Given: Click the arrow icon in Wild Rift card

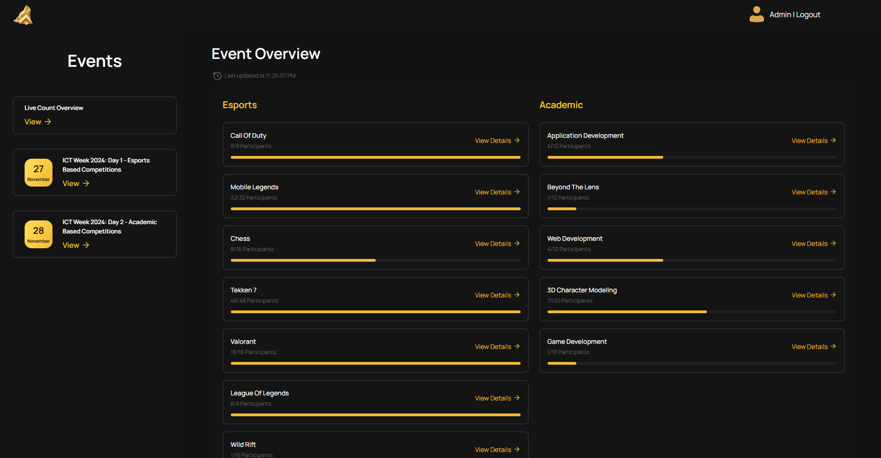Looking at the screenshot, I should tap(517, 449).
